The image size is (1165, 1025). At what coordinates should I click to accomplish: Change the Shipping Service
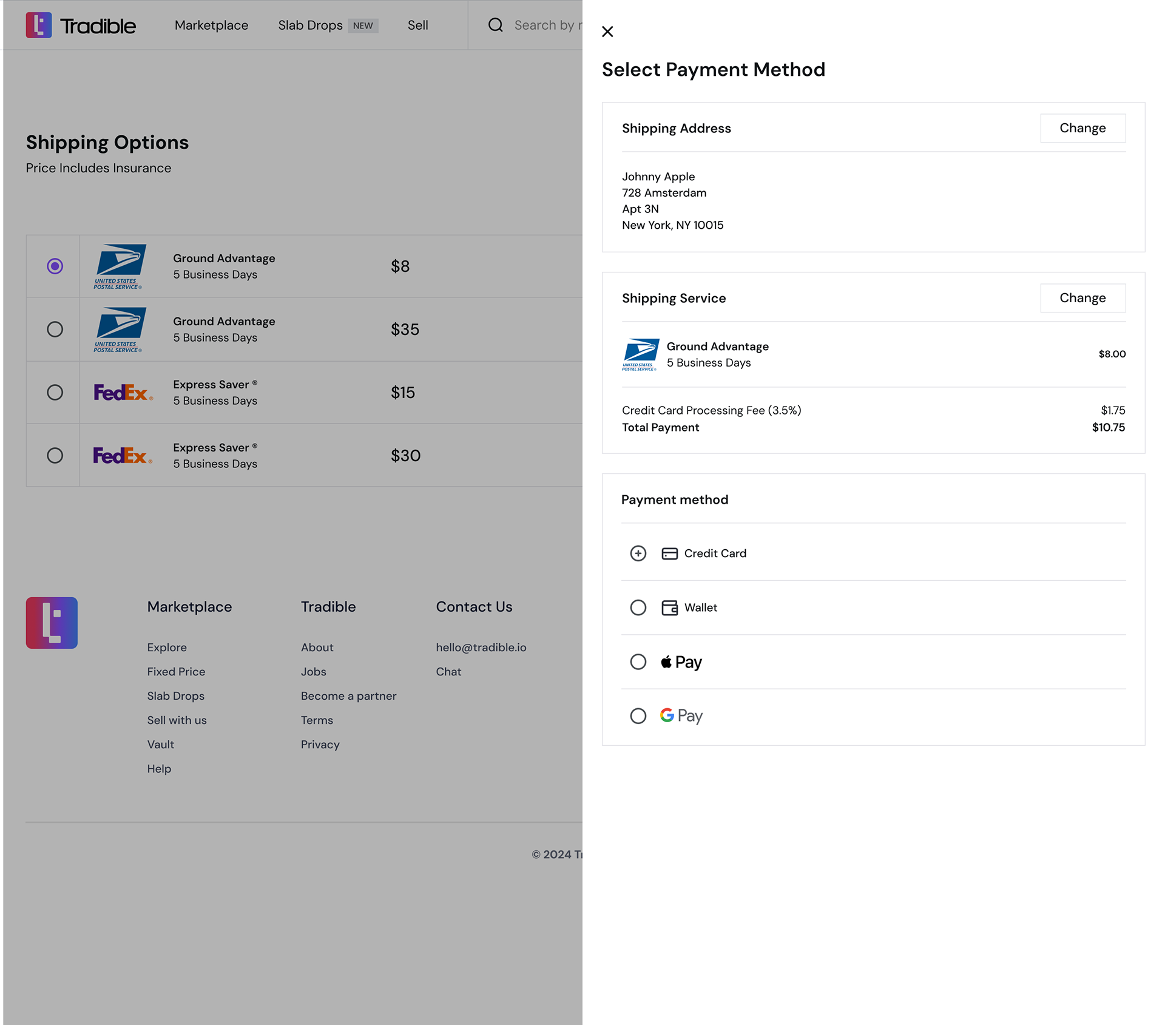(x=1082, y=298)
